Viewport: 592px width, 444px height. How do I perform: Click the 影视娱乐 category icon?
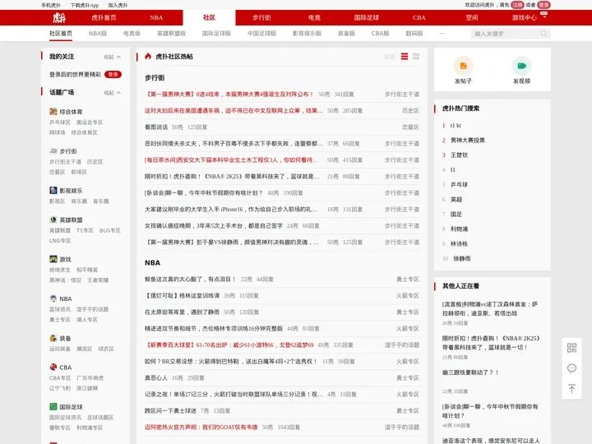(x=53, y=190)
